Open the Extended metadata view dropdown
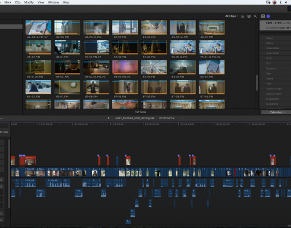The height and width of the screenshot is (228, 291). 277,112
